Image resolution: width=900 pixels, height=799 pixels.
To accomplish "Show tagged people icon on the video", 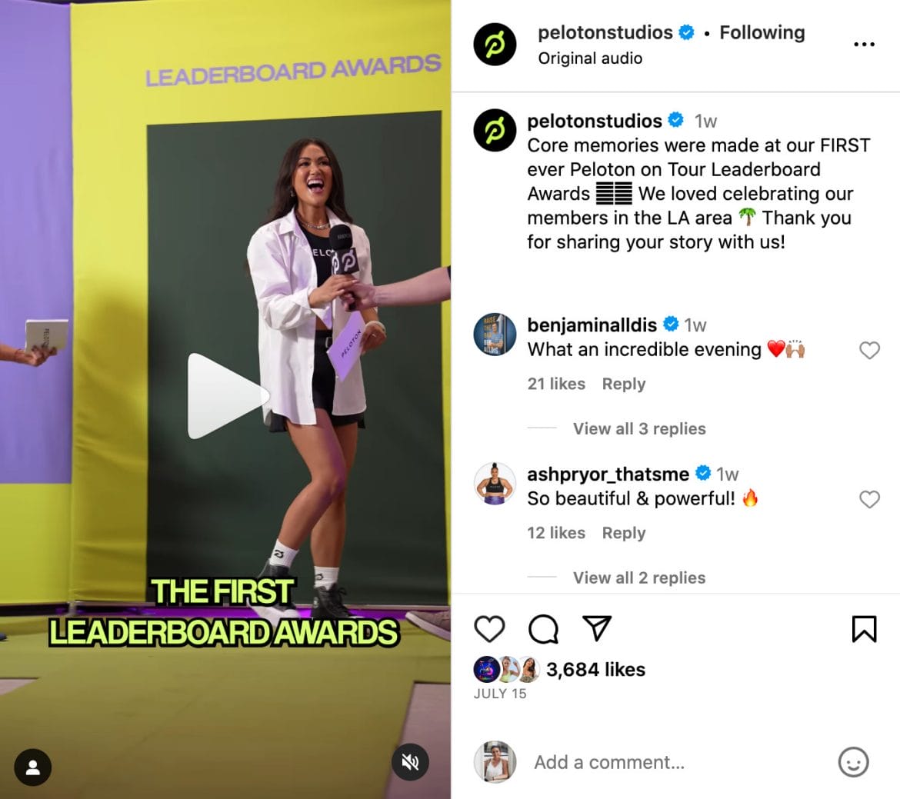I will tap(33, 767).
